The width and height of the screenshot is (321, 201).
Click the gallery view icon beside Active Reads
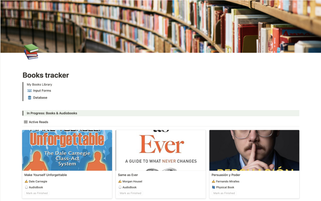[x=26, y=122]
